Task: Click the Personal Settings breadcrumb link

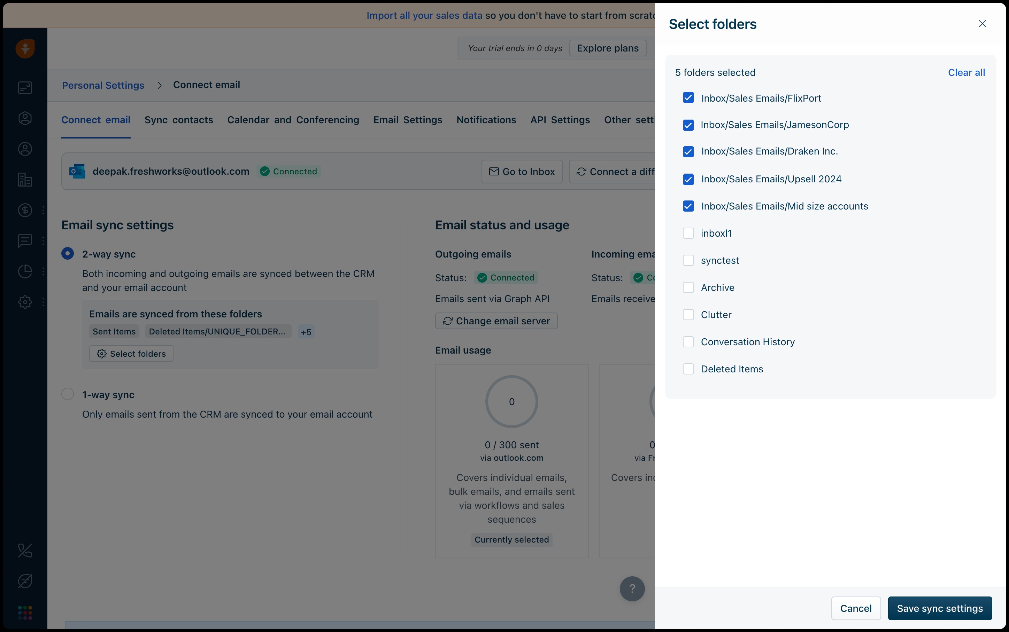Action: click(103, 85)
